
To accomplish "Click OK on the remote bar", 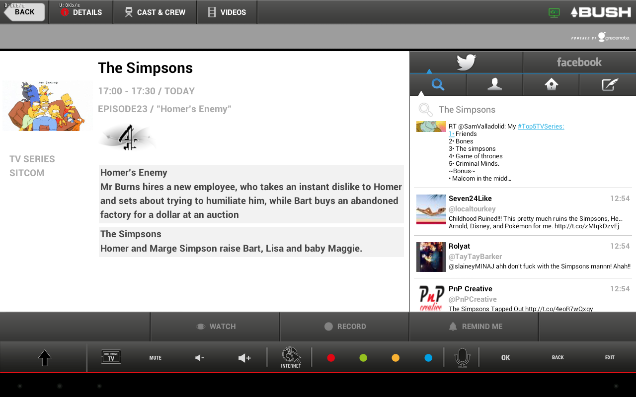I will click(x=506, y=358).
